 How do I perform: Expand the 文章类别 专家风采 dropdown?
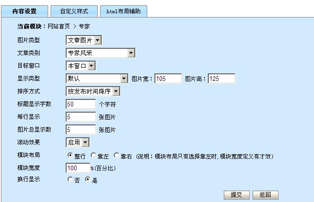click(101, 53)
